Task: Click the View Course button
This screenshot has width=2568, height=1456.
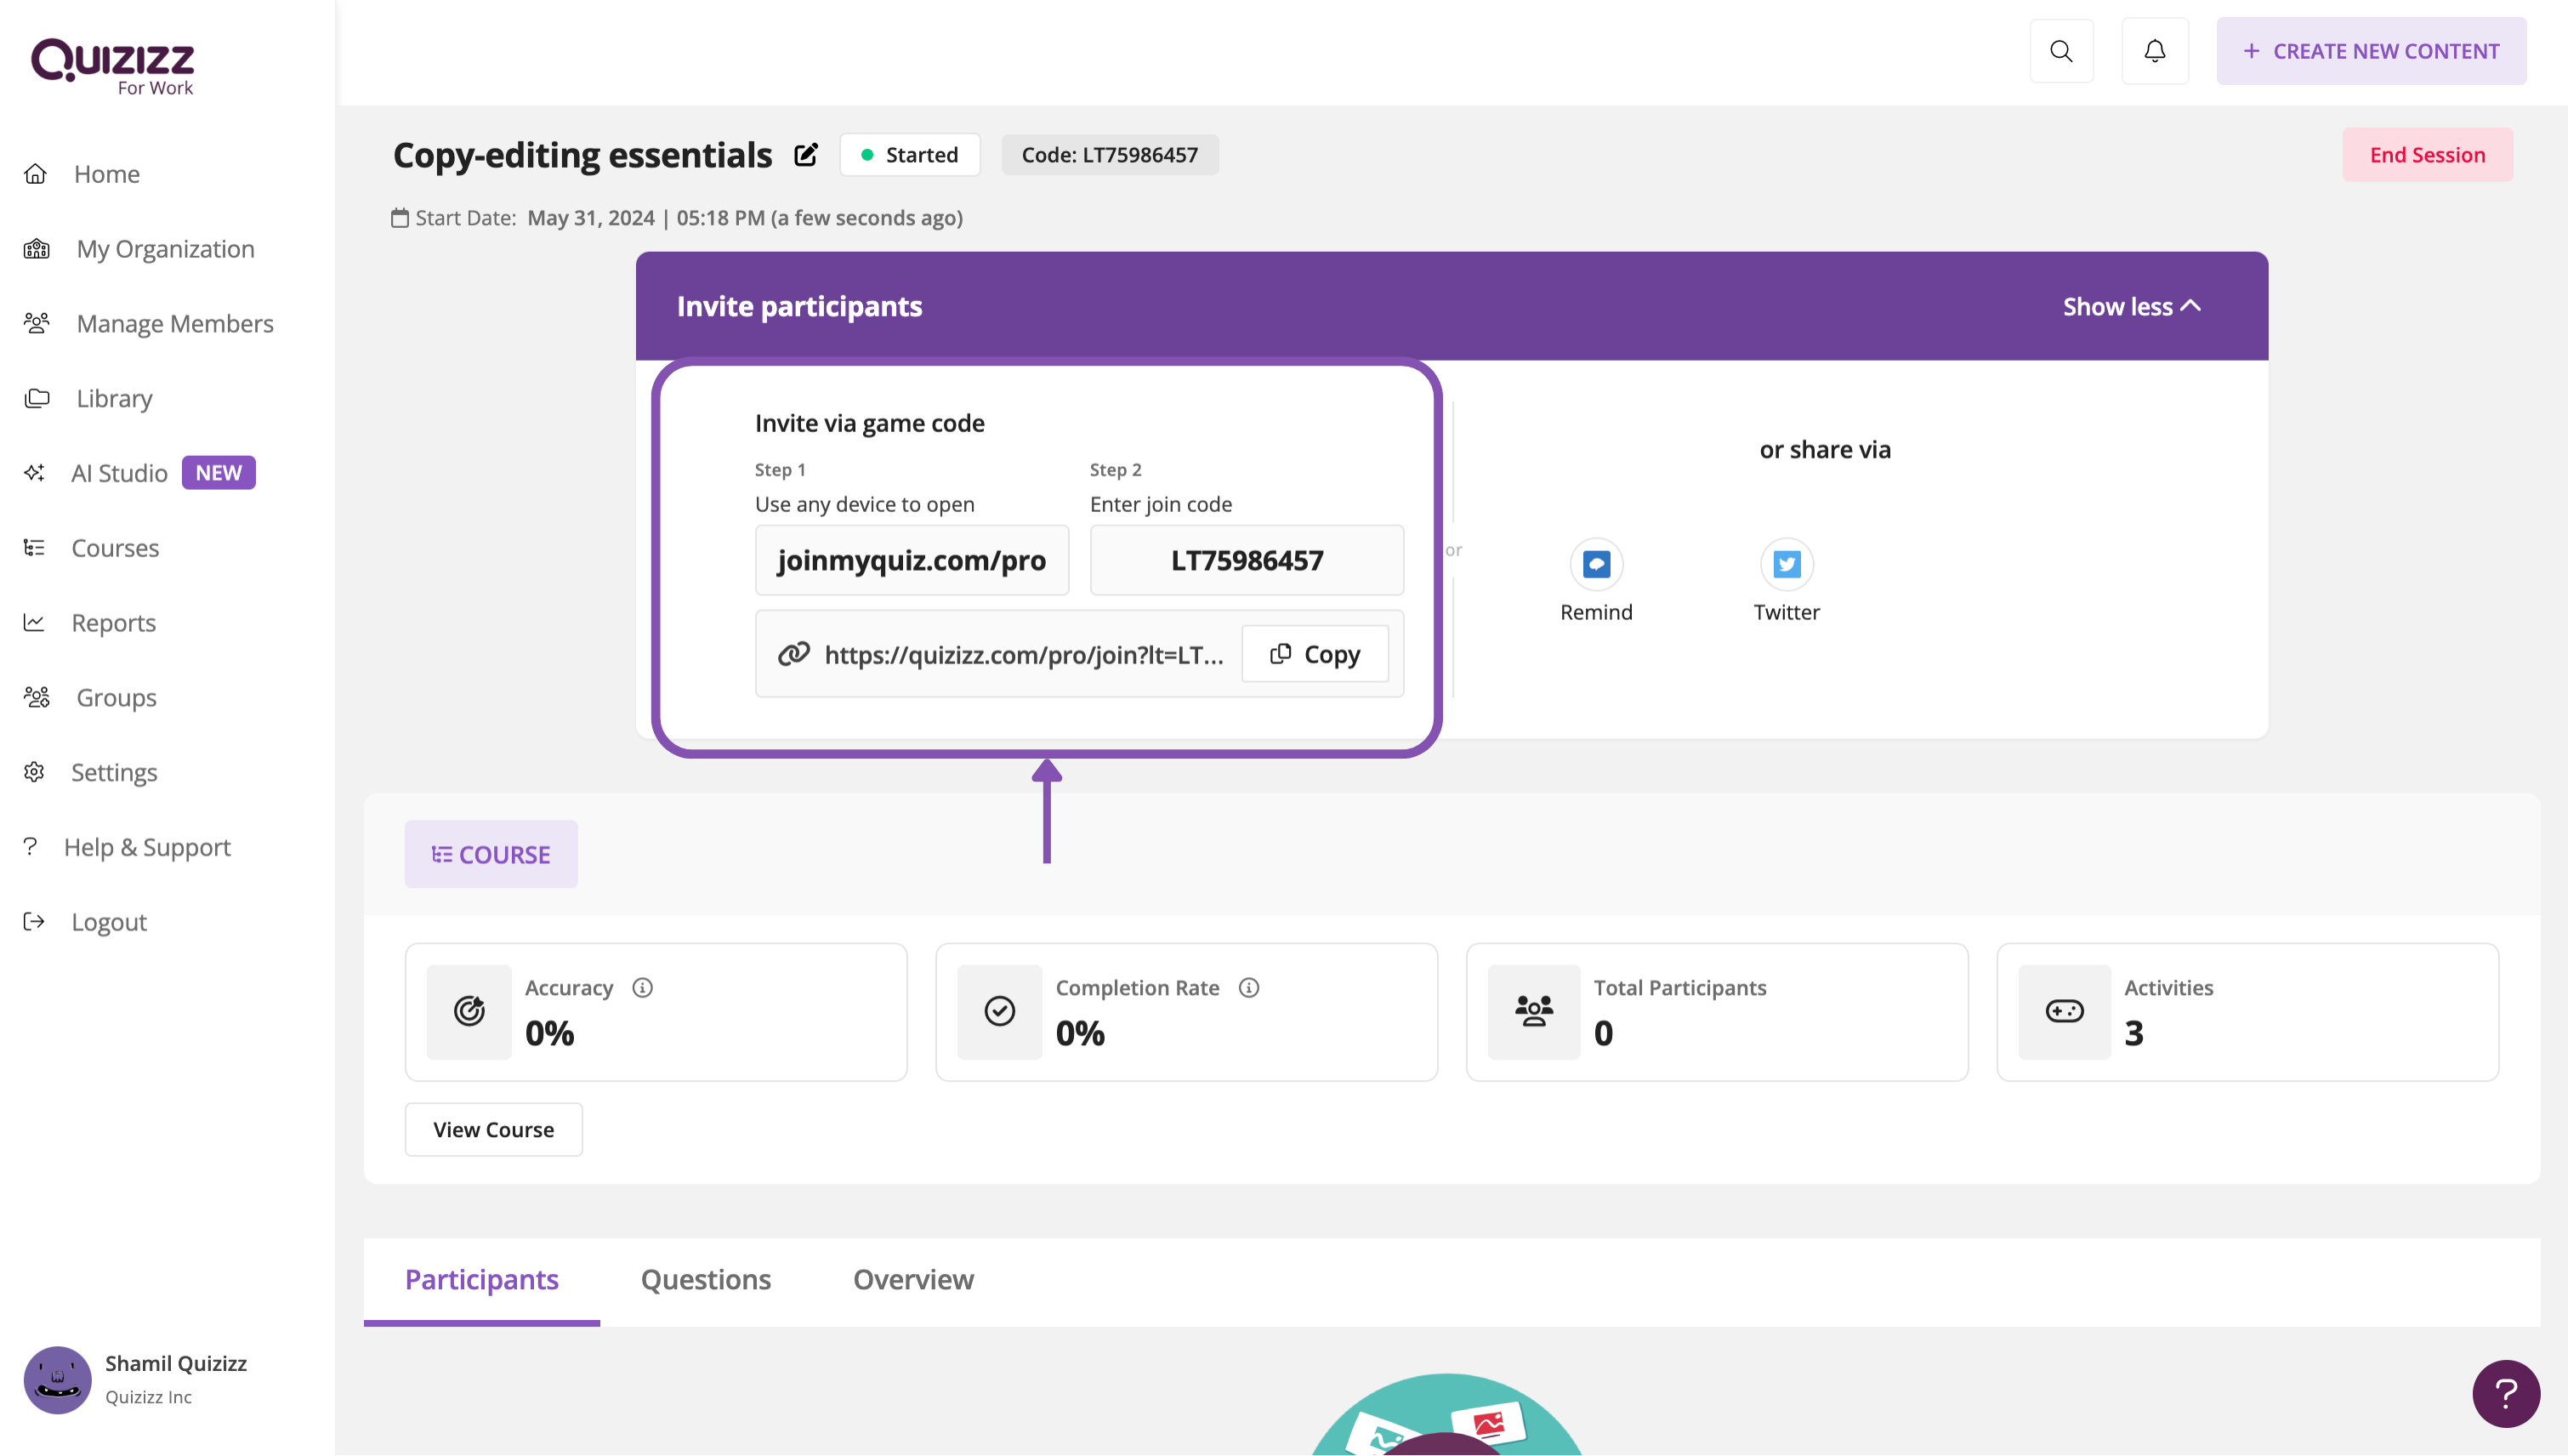Action: [x=493, y=1130]
